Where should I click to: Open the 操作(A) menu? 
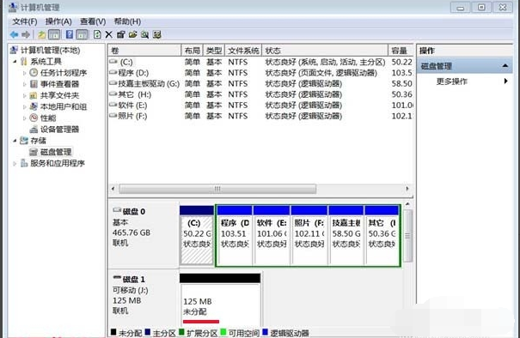pyautogui.click(x=58, y=21)
